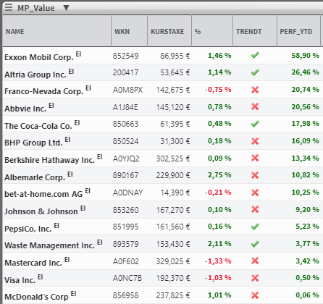Select the bet-at-home.com AG name
Image resolution: width=323 pixels, height=304 pixels.
[x=43, y=194]
